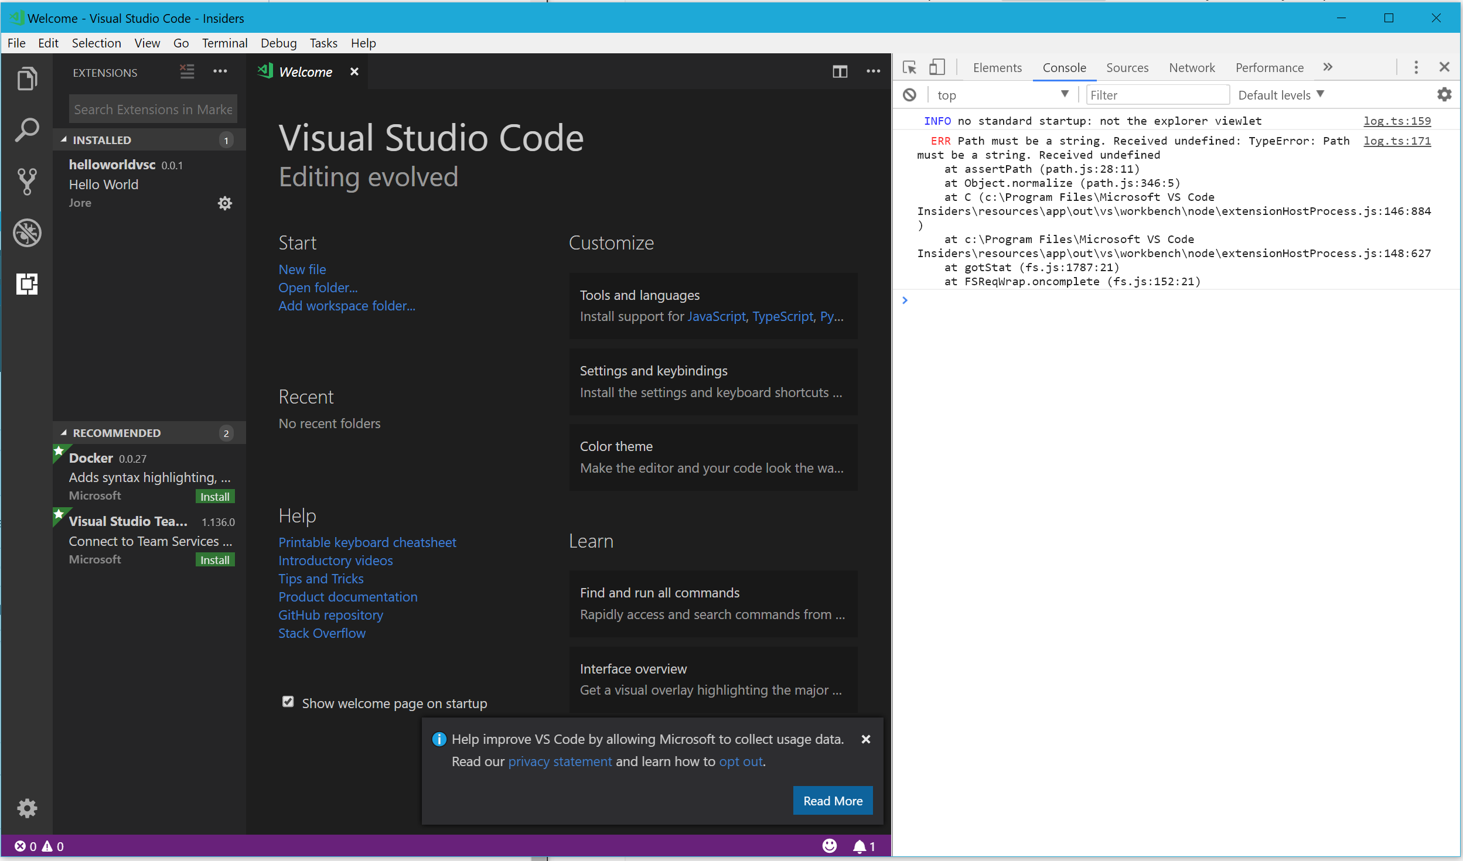The height and width of the screenshot is (861, 1463).
Task: Open the settings gear in activity bar
Action: tap(27, 808)
